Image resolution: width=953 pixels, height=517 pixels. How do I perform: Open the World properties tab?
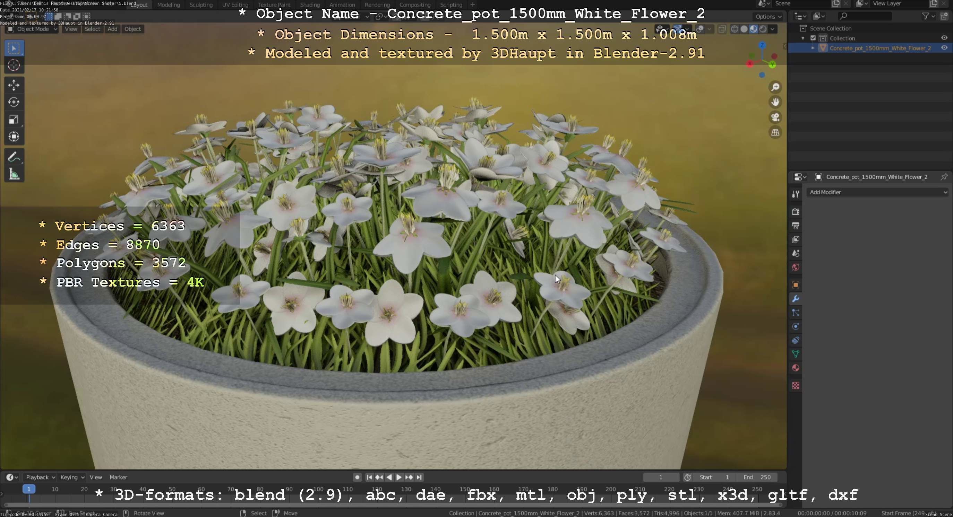(796, 267)
